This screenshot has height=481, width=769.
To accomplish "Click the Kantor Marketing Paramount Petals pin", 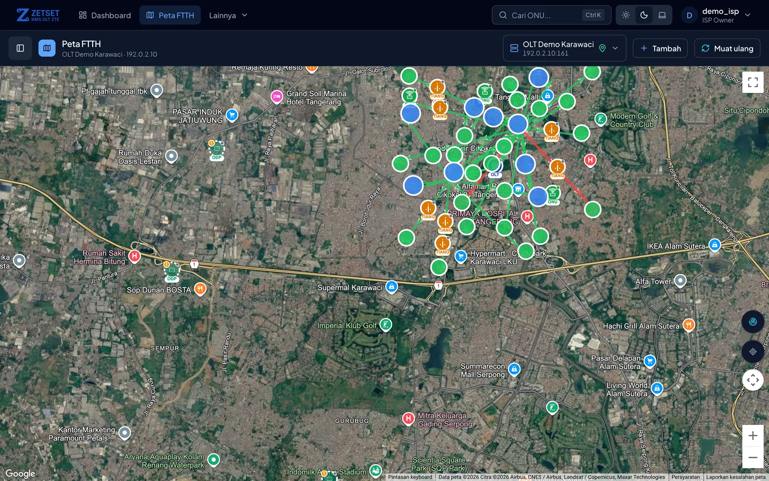I will [124, 433].
